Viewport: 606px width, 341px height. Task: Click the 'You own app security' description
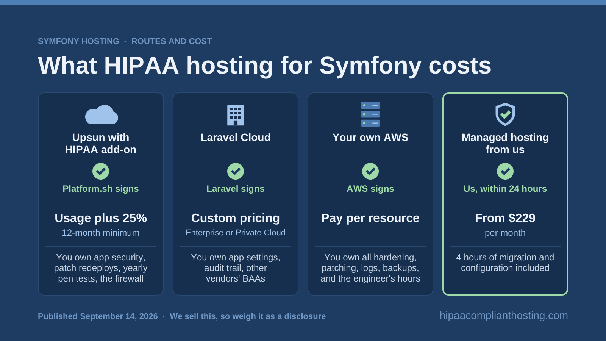101,268
